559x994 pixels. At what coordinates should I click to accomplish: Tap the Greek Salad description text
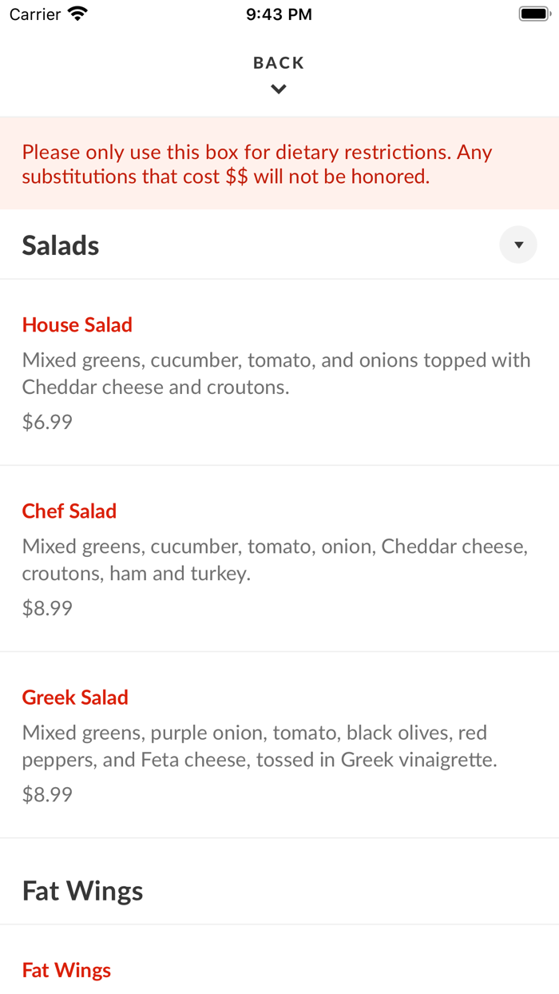(260, 746)
